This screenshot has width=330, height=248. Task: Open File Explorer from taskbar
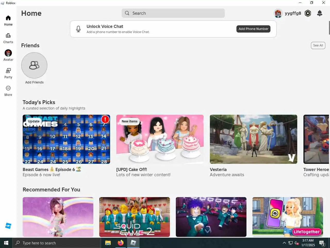point(108,243)
